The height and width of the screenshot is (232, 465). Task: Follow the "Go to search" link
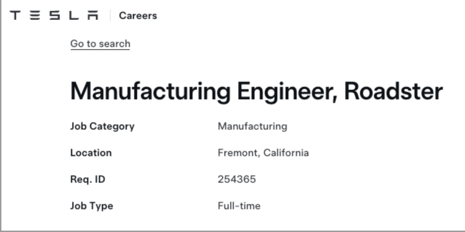pyautogui.click(x=100, y=44)
